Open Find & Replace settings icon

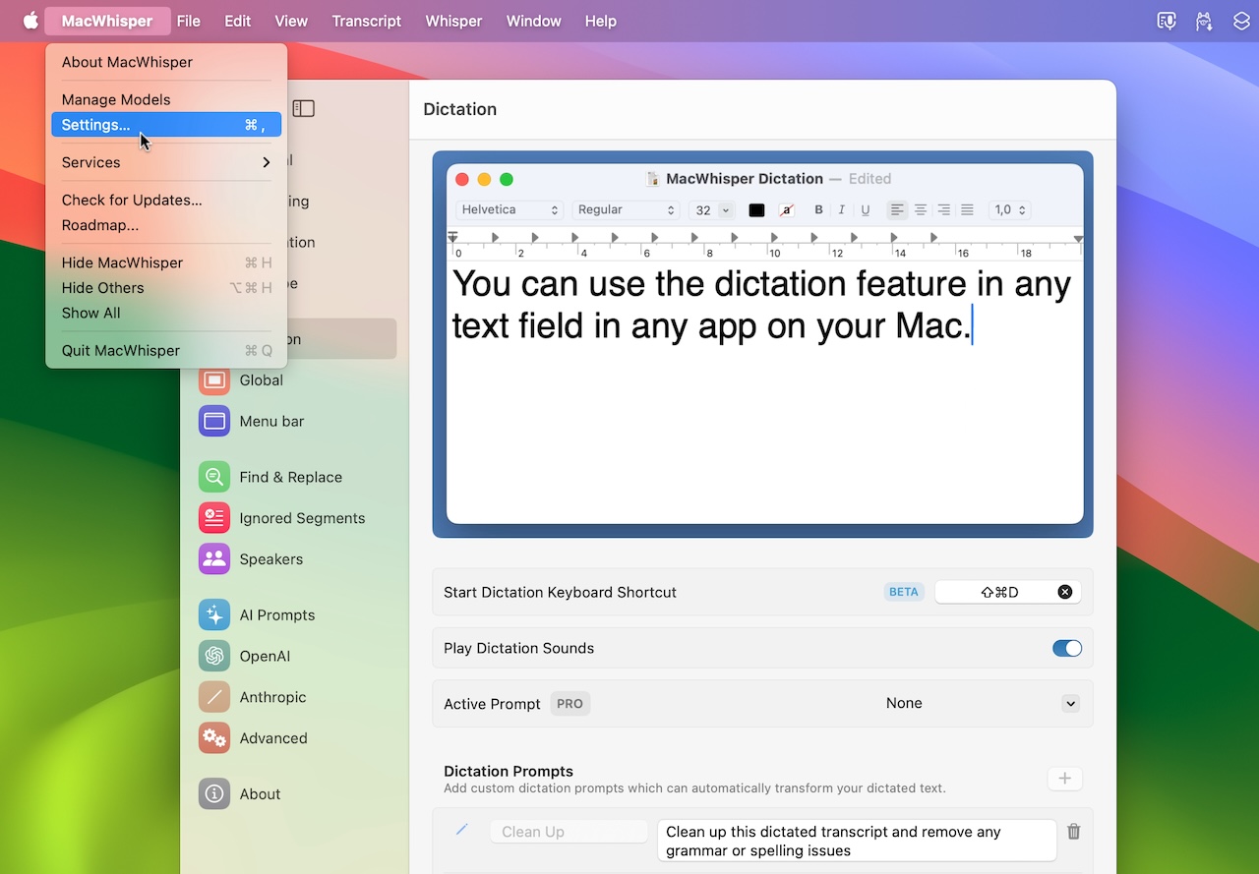pyautogui.click(x=214, y=478)
